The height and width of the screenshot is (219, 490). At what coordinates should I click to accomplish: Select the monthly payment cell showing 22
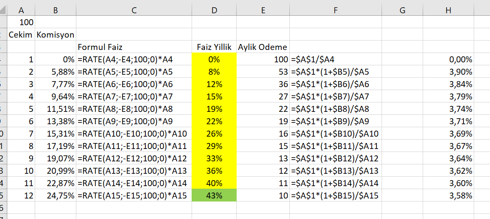[263, 109]
